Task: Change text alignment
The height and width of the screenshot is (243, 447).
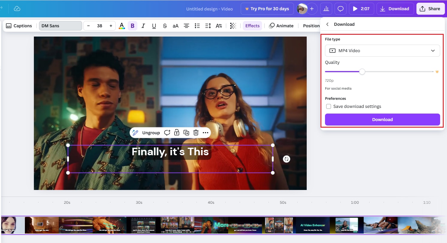Action: [x=186, y=26]
